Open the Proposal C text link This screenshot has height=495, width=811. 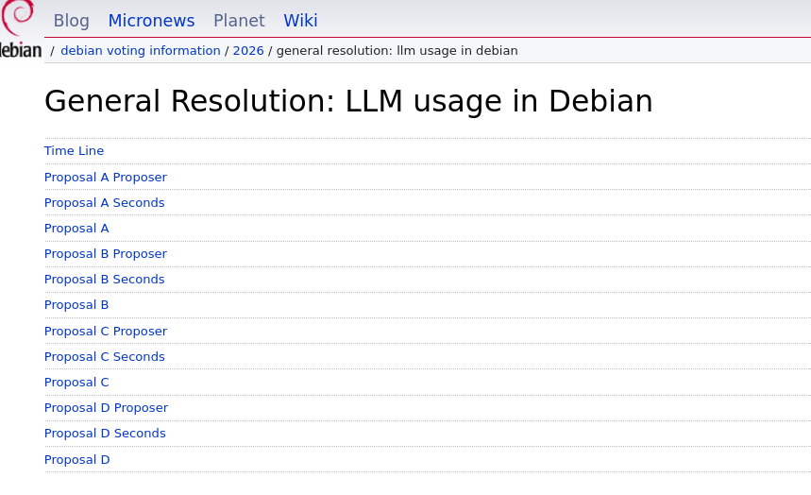pyautogui.click(x=76, y=383)
